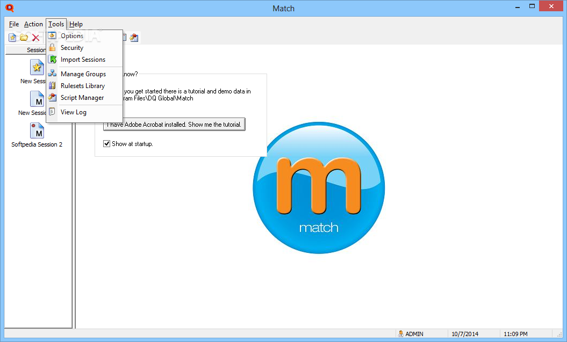Click the Security padlock icon
The width and height of the screenshot is (567, 342).
pyautogui.click(x=52, y=47)
